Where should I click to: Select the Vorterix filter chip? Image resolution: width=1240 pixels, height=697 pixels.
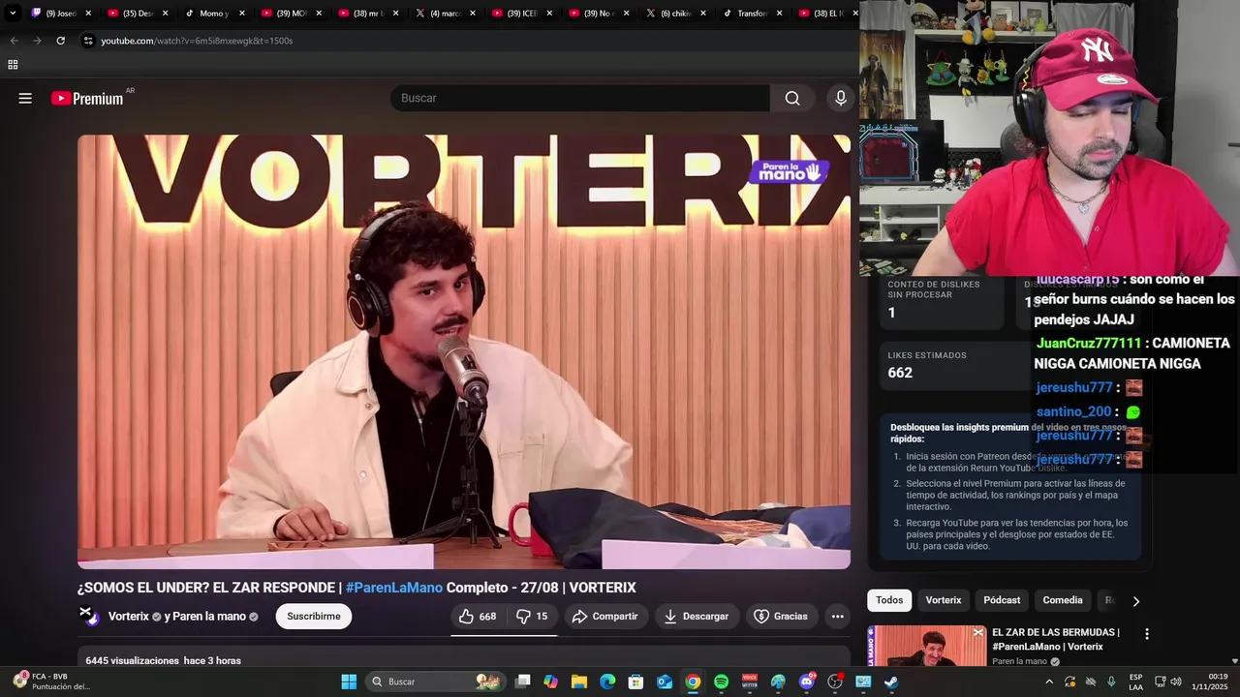944,600
